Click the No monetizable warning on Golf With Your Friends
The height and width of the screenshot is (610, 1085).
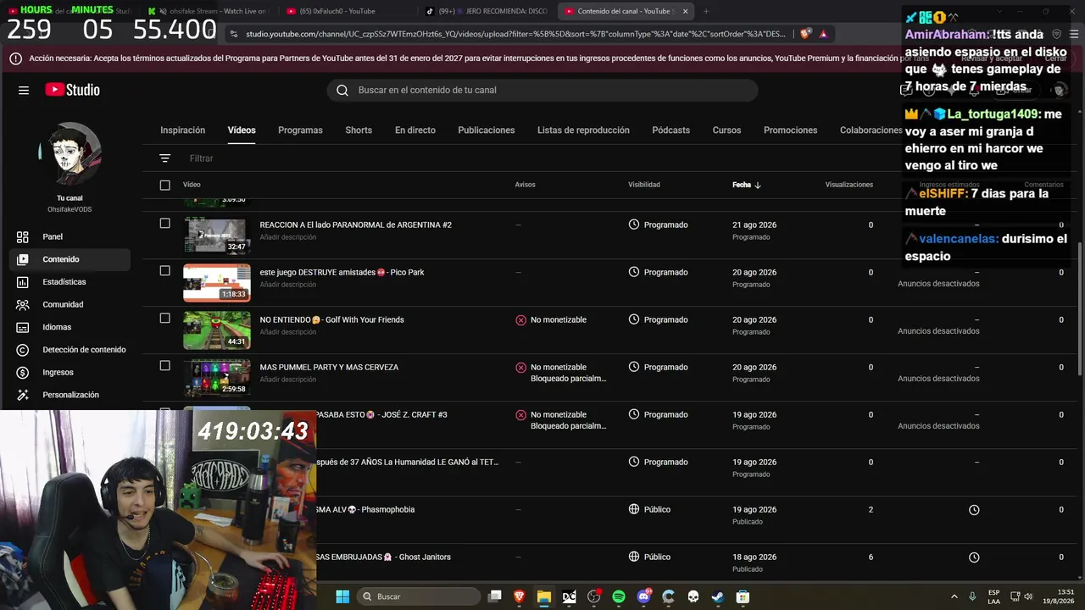click(x=551, y=320)
